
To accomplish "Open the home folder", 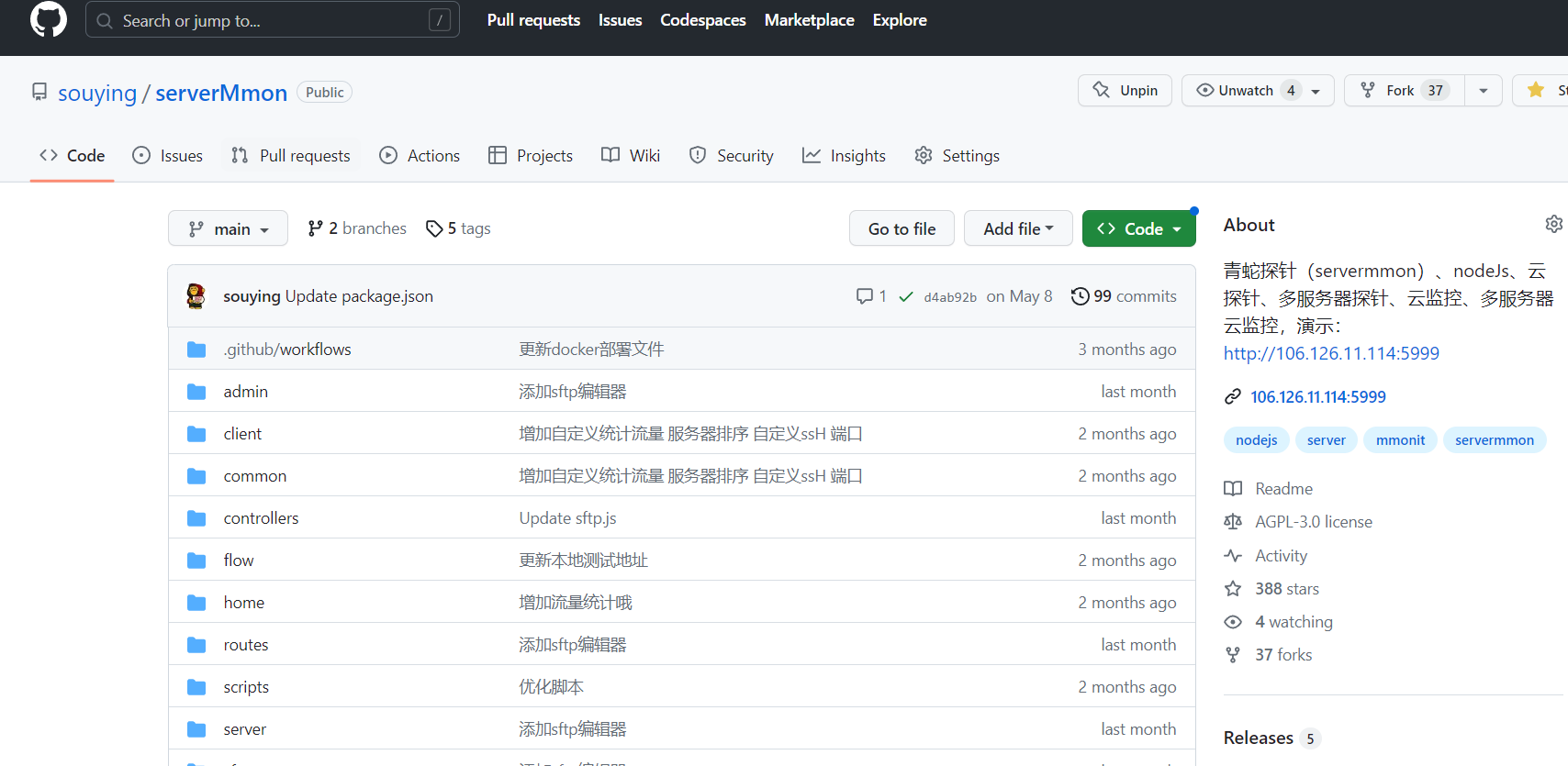I will [x=244, y=603].
